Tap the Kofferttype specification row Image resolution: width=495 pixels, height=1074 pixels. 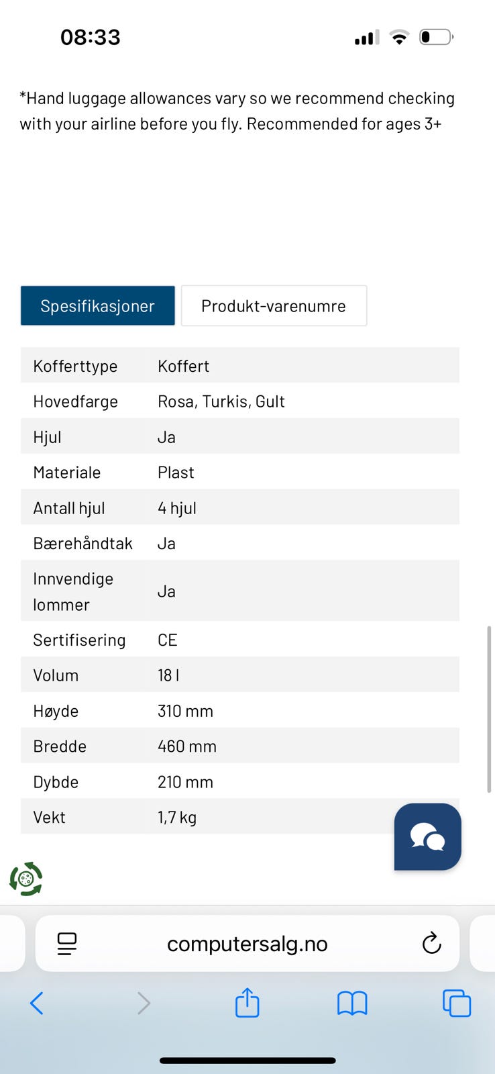[x=239, y=366]
